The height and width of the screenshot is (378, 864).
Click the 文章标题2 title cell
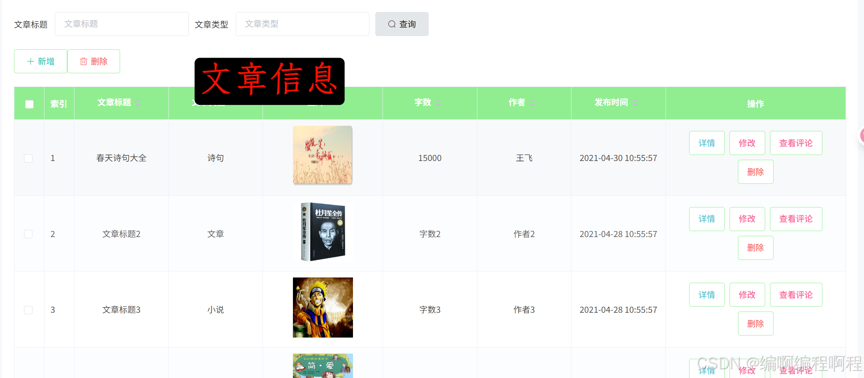pyautogui.click(x=121, y=234)
